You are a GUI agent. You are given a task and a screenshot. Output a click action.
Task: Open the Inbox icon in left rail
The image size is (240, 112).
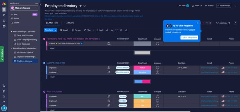click(x=4, y=21)
